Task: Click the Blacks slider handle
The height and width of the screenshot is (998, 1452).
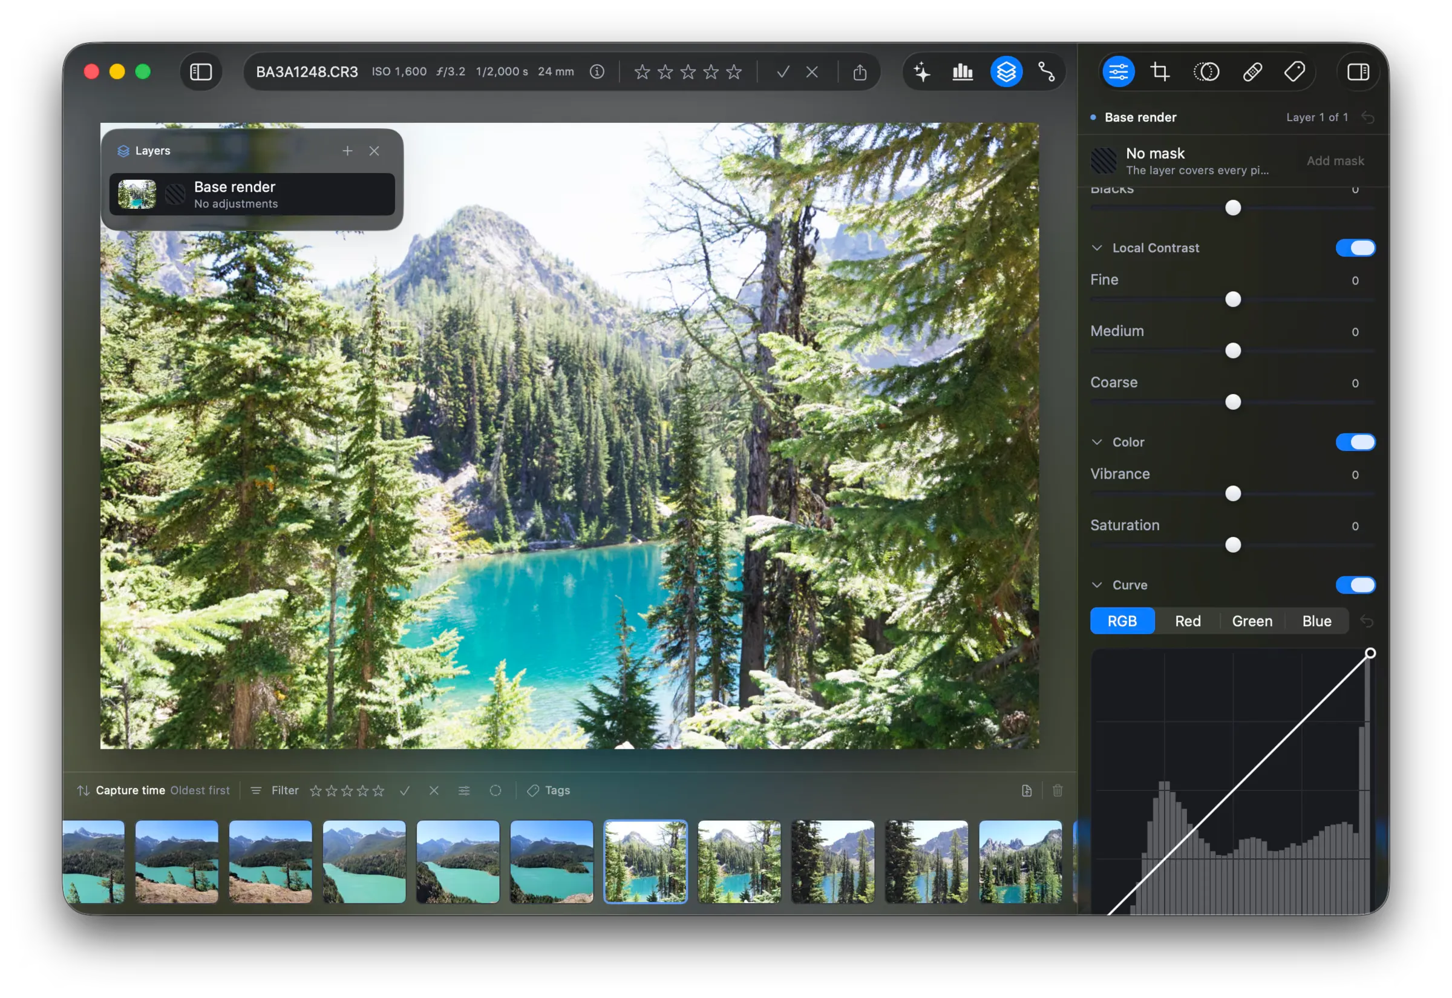Action: tap(1232, 208)
